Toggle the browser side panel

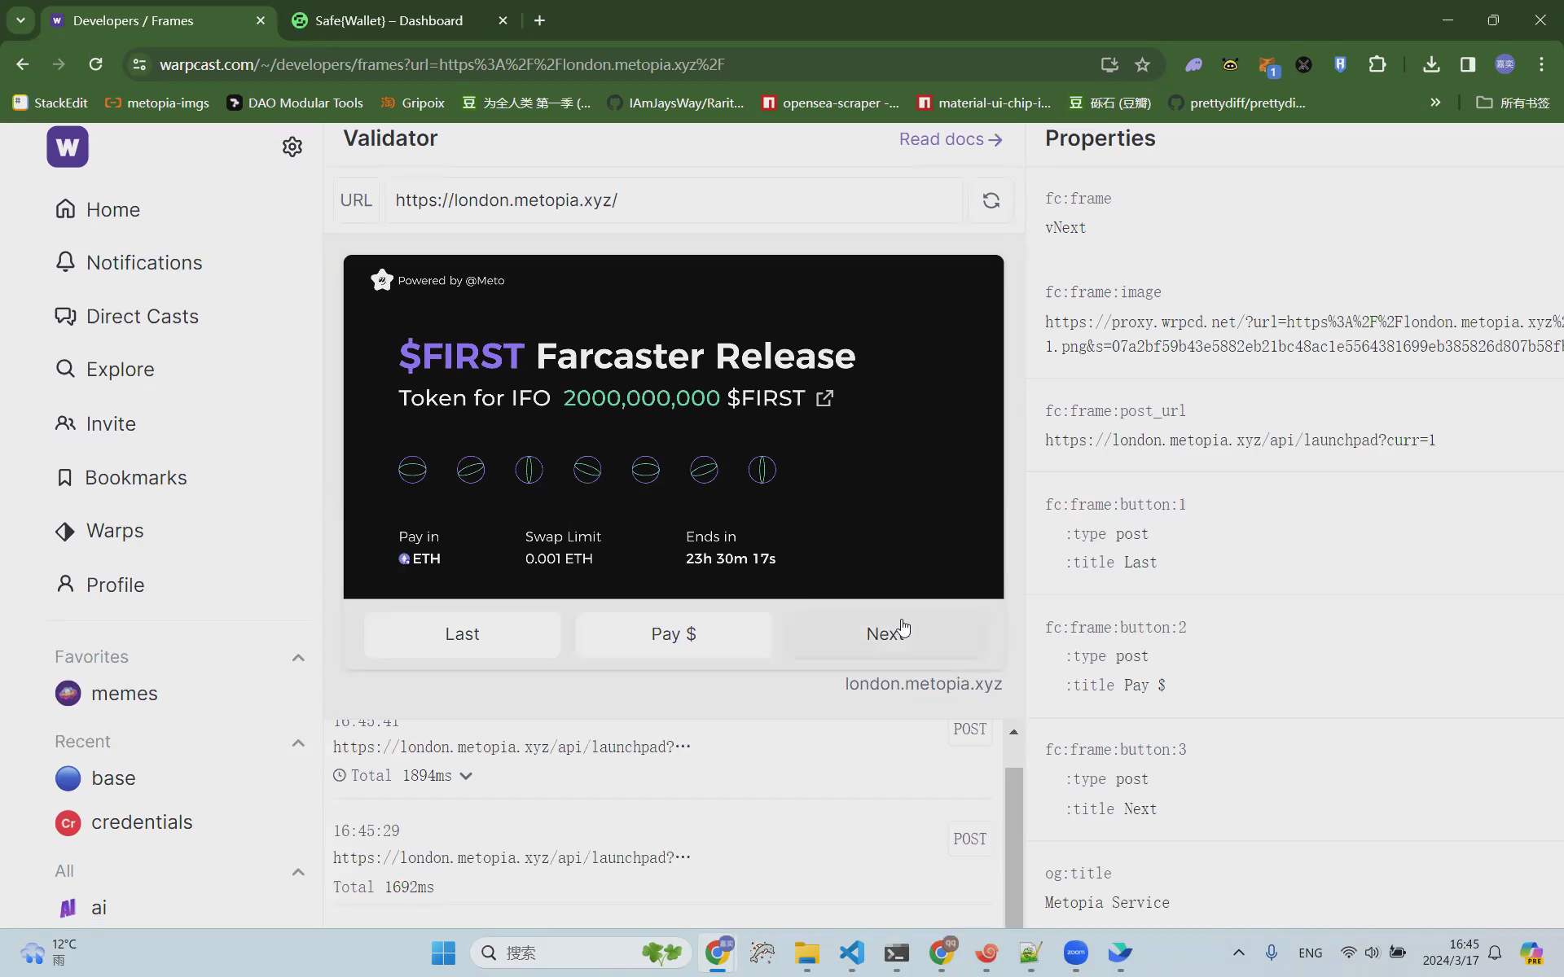pyautogui.click(x=1467, y=64)
